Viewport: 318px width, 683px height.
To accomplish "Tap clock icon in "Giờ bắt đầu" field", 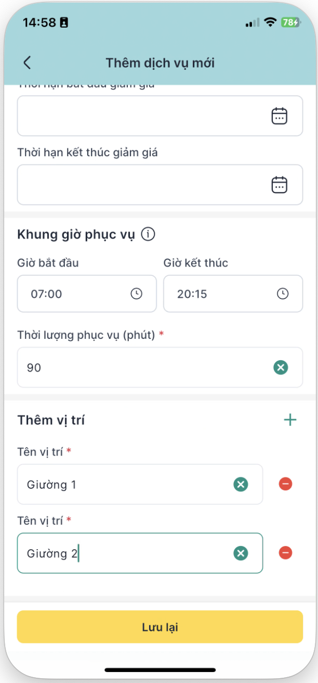I will click(136, 294).
